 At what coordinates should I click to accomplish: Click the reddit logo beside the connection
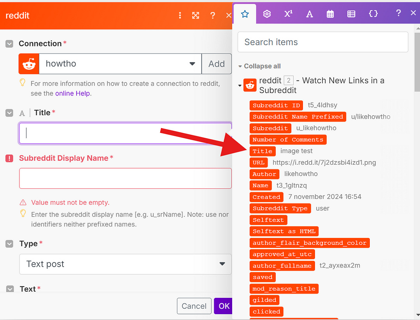29,64
